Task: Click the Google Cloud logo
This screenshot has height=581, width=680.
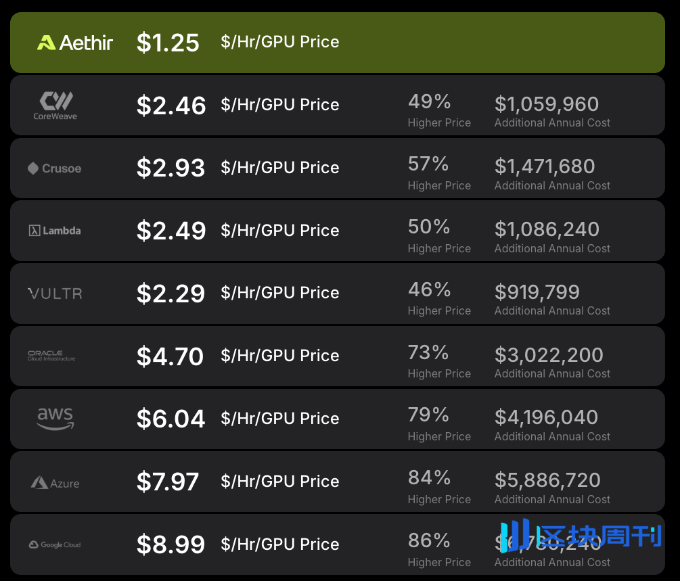Action: [x=55, y=544]
